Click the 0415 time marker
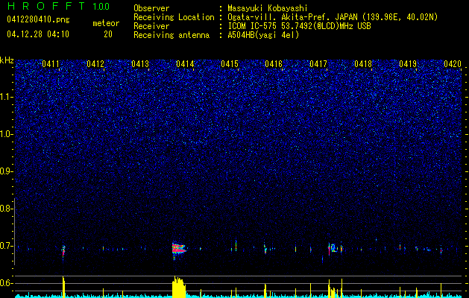Screen dimensions: 469x298 230,63
